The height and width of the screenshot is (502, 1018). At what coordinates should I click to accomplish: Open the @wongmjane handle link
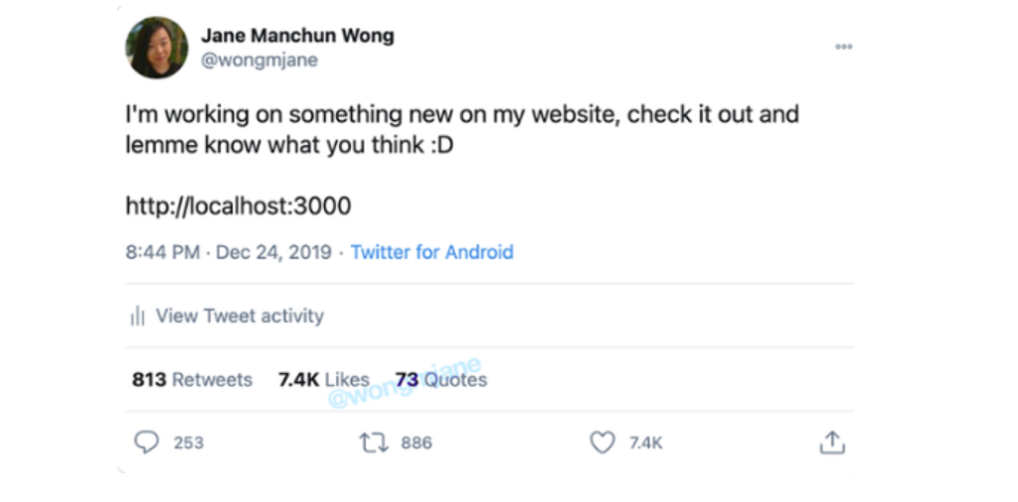pos(259,61)
